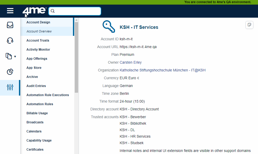Screen dimensions: 258x154
Task: Click trusted account KSH - Bewerber
Action: pos(133,117)
